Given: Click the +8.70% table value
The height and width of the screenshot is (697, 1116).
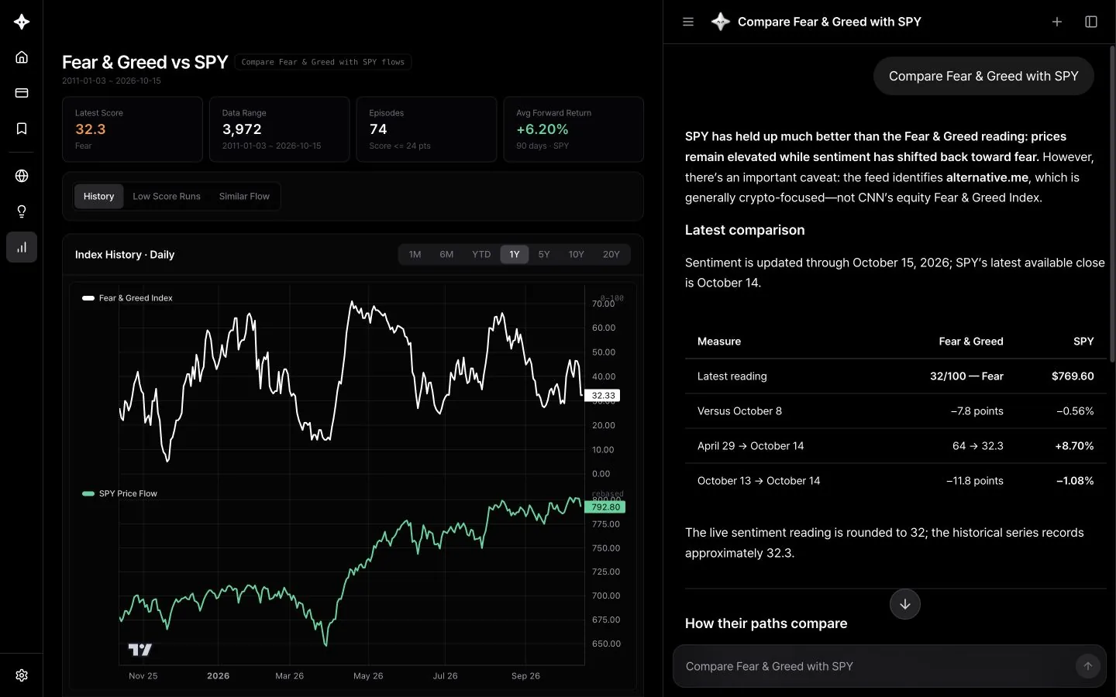Looking at the screenshot, I should click(x=1074, y=446).
